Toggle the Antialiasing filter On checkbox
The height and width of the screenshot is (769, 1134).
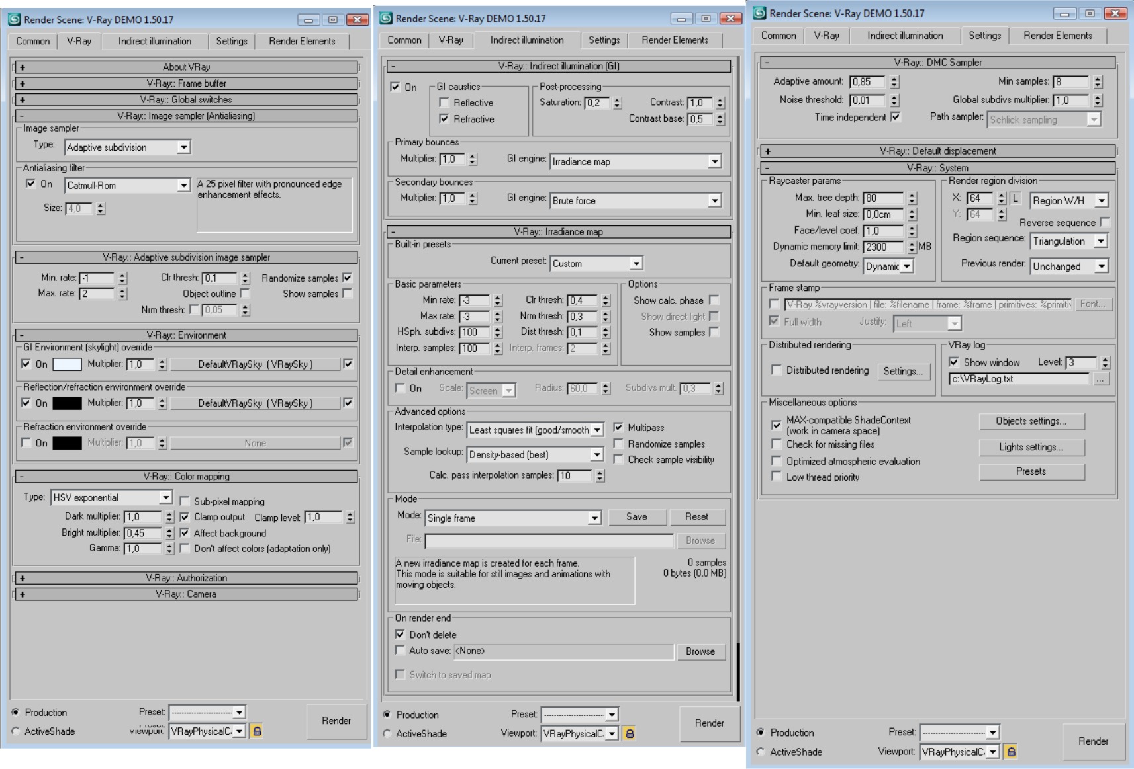[x=30, y=184]
